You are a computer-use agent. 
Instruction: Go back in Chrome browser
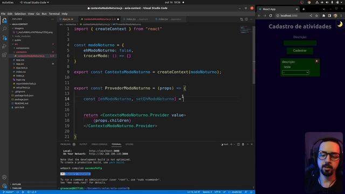click(x=259, y=16)
